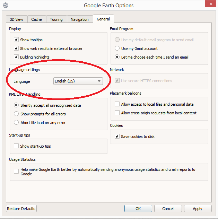This screenshot has width=218, height=219.
Task: Click the Cancel button
Action: click(x=168, y=209)
